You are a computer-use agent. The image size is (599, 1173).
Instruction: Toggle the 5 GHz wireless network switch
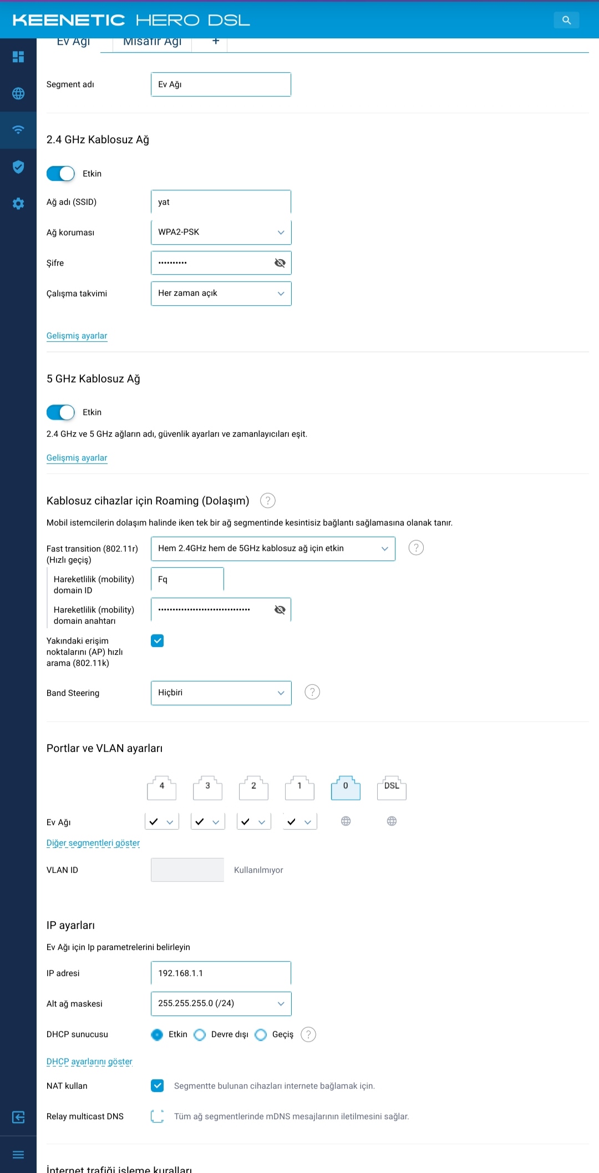pos(60,412)
